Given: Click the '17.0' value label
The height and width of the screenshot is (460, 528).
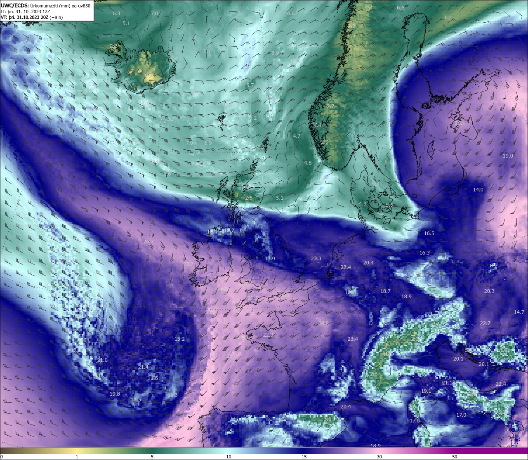Looking at the screenshot, I should tap(461, 415).
